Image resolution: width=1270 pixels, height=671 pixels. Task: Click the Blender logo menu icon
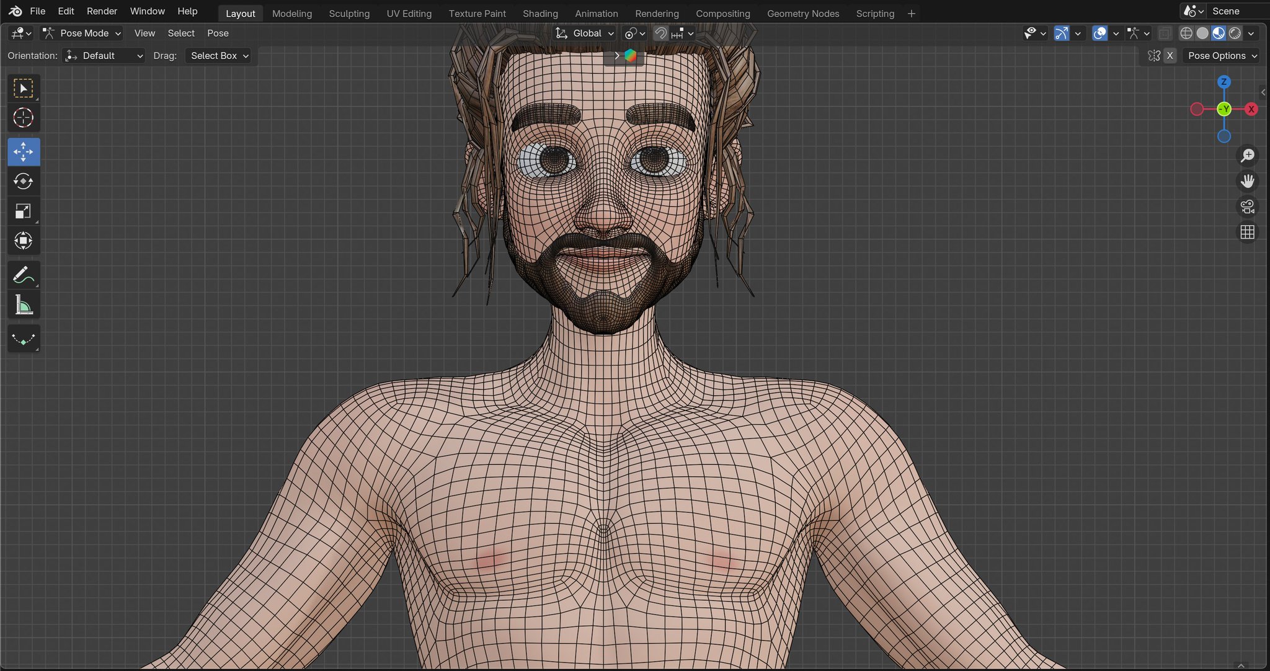point(16,11)
